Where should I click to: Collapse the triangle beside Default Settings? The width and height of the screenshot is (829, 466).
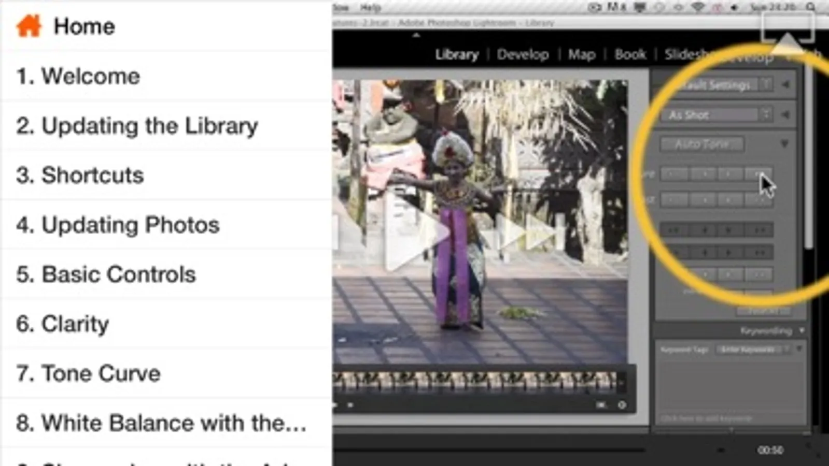coord(786,84)
